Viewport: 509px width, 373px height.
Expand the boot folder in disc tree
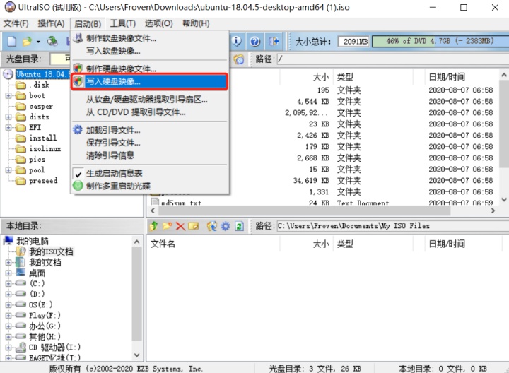[8, 95]
